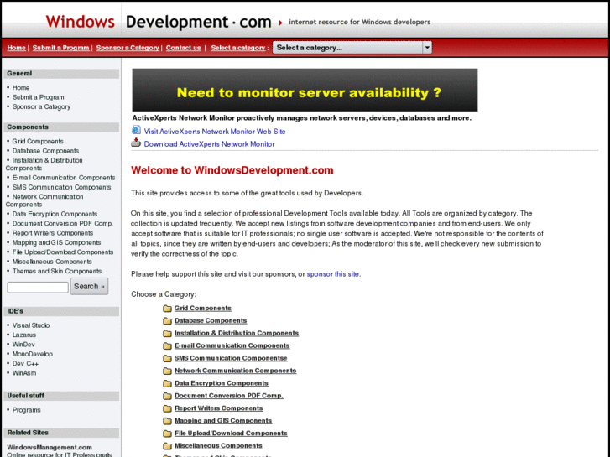The width and height of the screenshot is (610, 457).
Task: Open Network Communication Components main link
Action: point(236,371)
